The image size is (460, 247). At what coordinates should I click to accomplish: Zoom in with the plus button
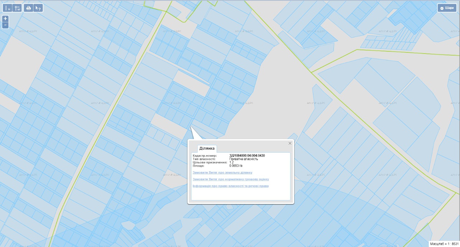(5, 19)
